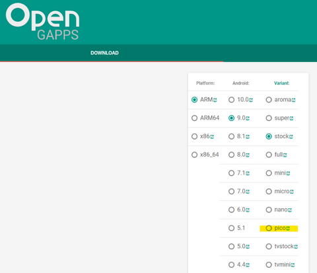Pick Android 8.0 version
Viewport: 317px width, 273px height.
[x=231, y=155]
